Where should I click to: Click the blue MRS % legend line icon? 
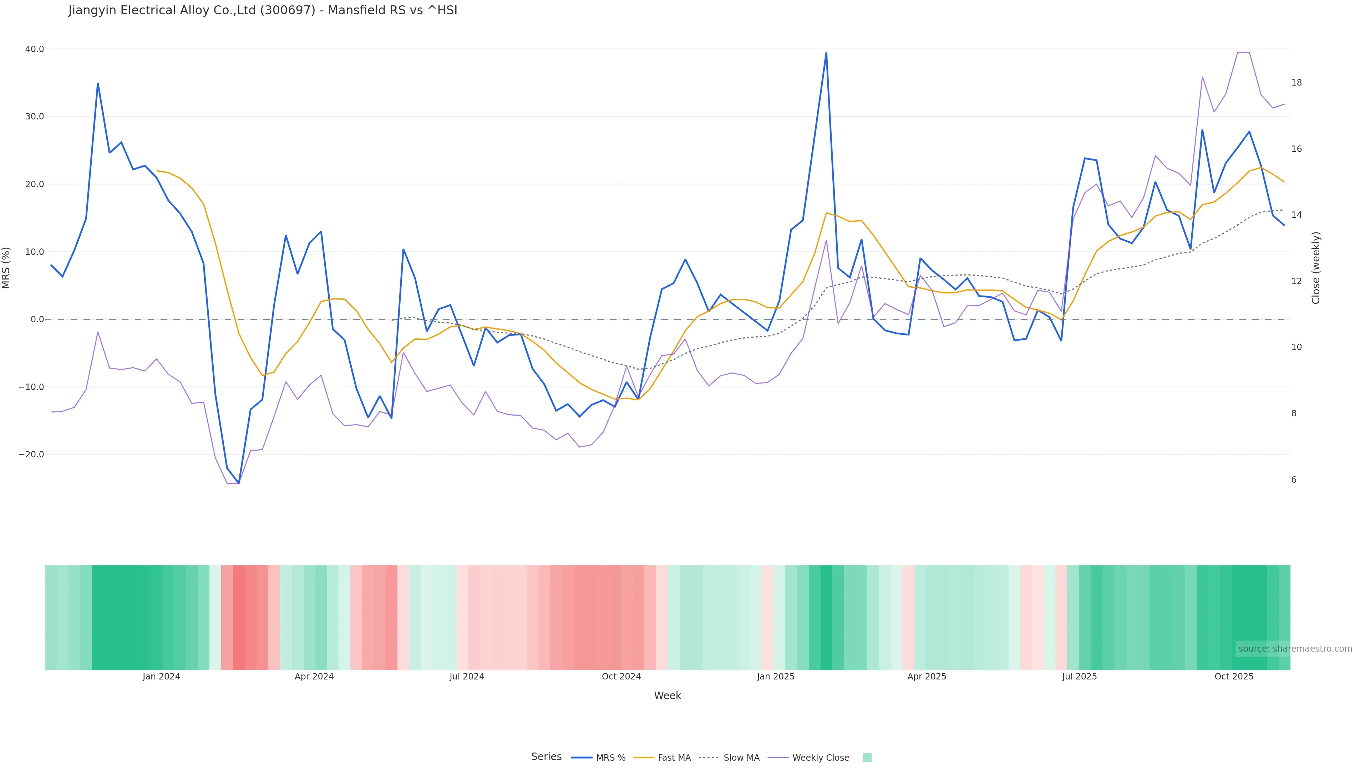coord(582,758)
